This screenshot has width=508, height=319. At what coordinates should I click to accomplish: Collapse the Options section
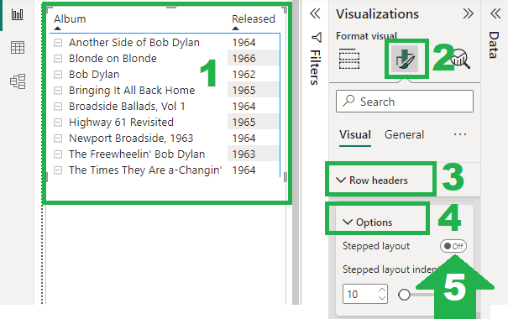368,222
